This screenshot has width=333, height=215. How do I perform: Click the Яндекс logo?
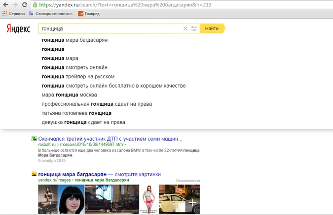click(18, 29)
